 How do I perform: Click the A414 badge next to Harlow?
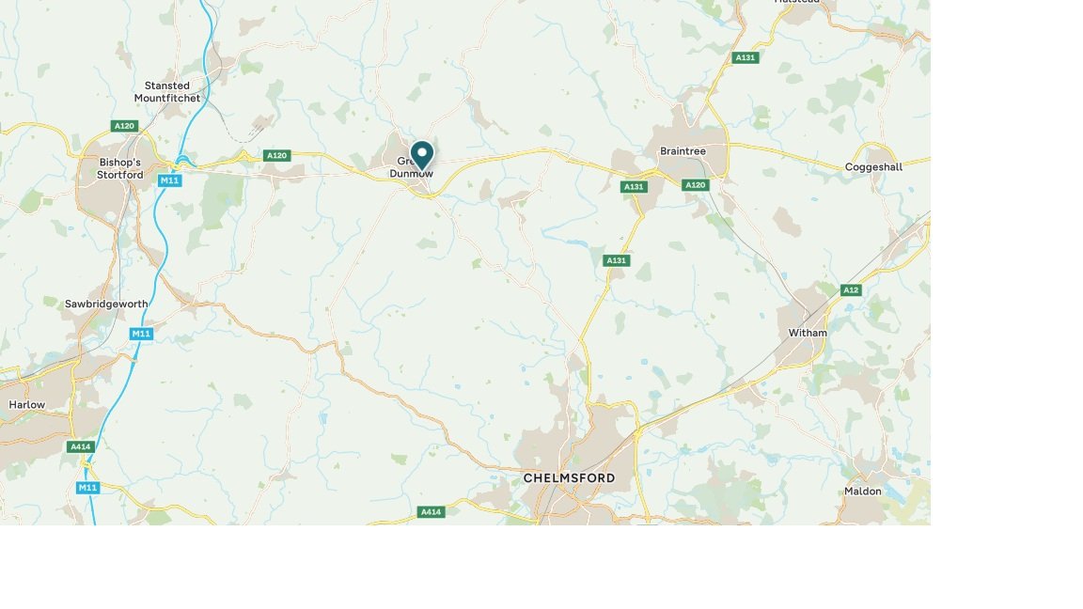click(80, 446)
